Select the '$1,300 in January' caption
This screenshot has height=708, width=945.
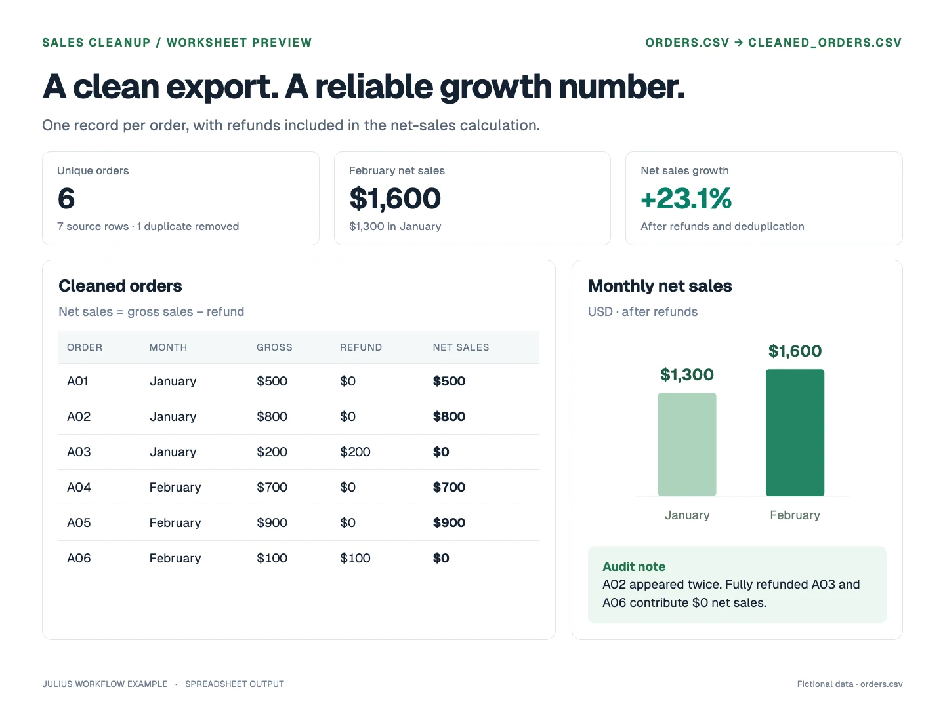[395, 227]
